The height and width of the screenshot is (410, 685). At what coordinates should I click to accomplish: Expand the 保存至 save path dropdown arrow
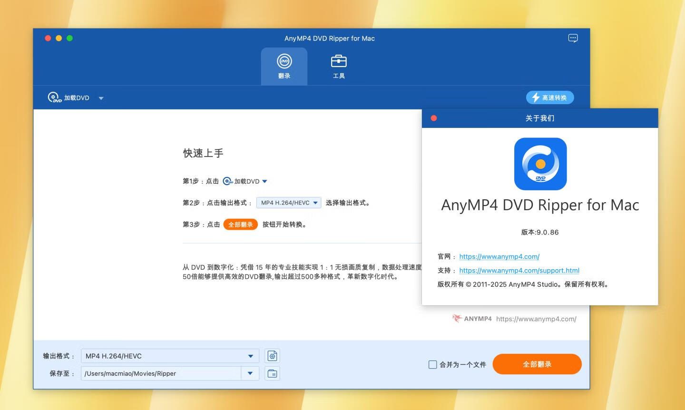pyautogui.click(x=250, y=373)
